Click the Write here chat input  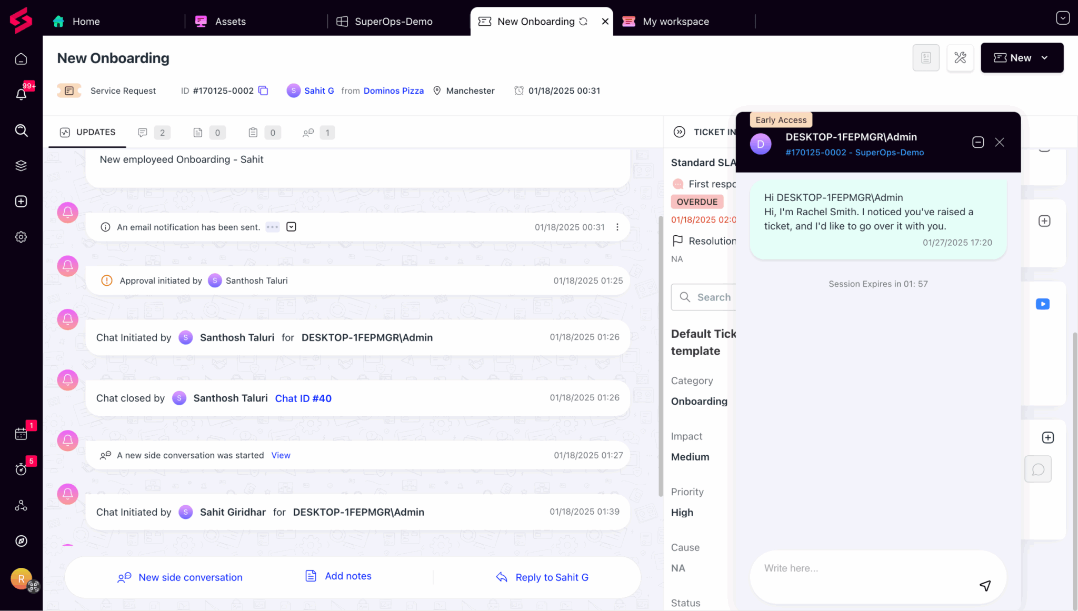[863, 568]
